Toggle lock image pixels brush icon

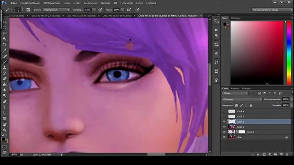(x=241, y=105)
